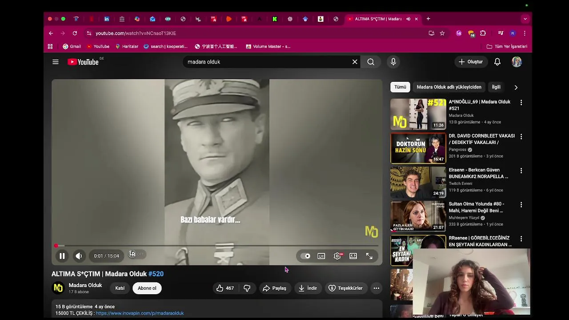Open the Gmail bookmark

(x=72, y=46)
